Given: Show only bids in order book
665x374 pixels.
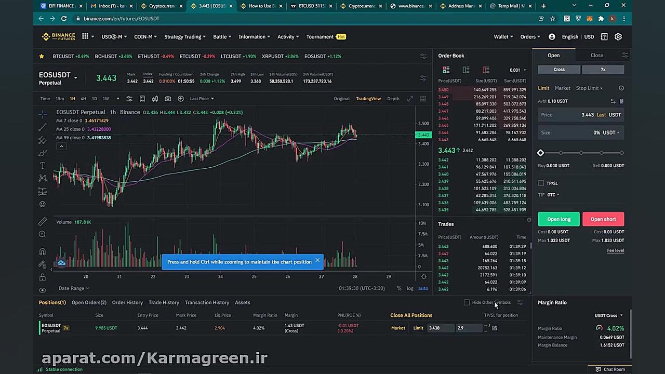Looking at the screenshot, I should (465, 70).
